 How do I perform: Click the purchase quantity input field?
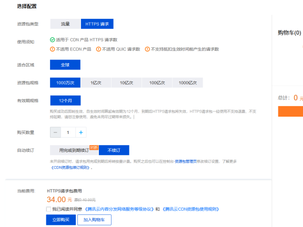click(68, 132)
